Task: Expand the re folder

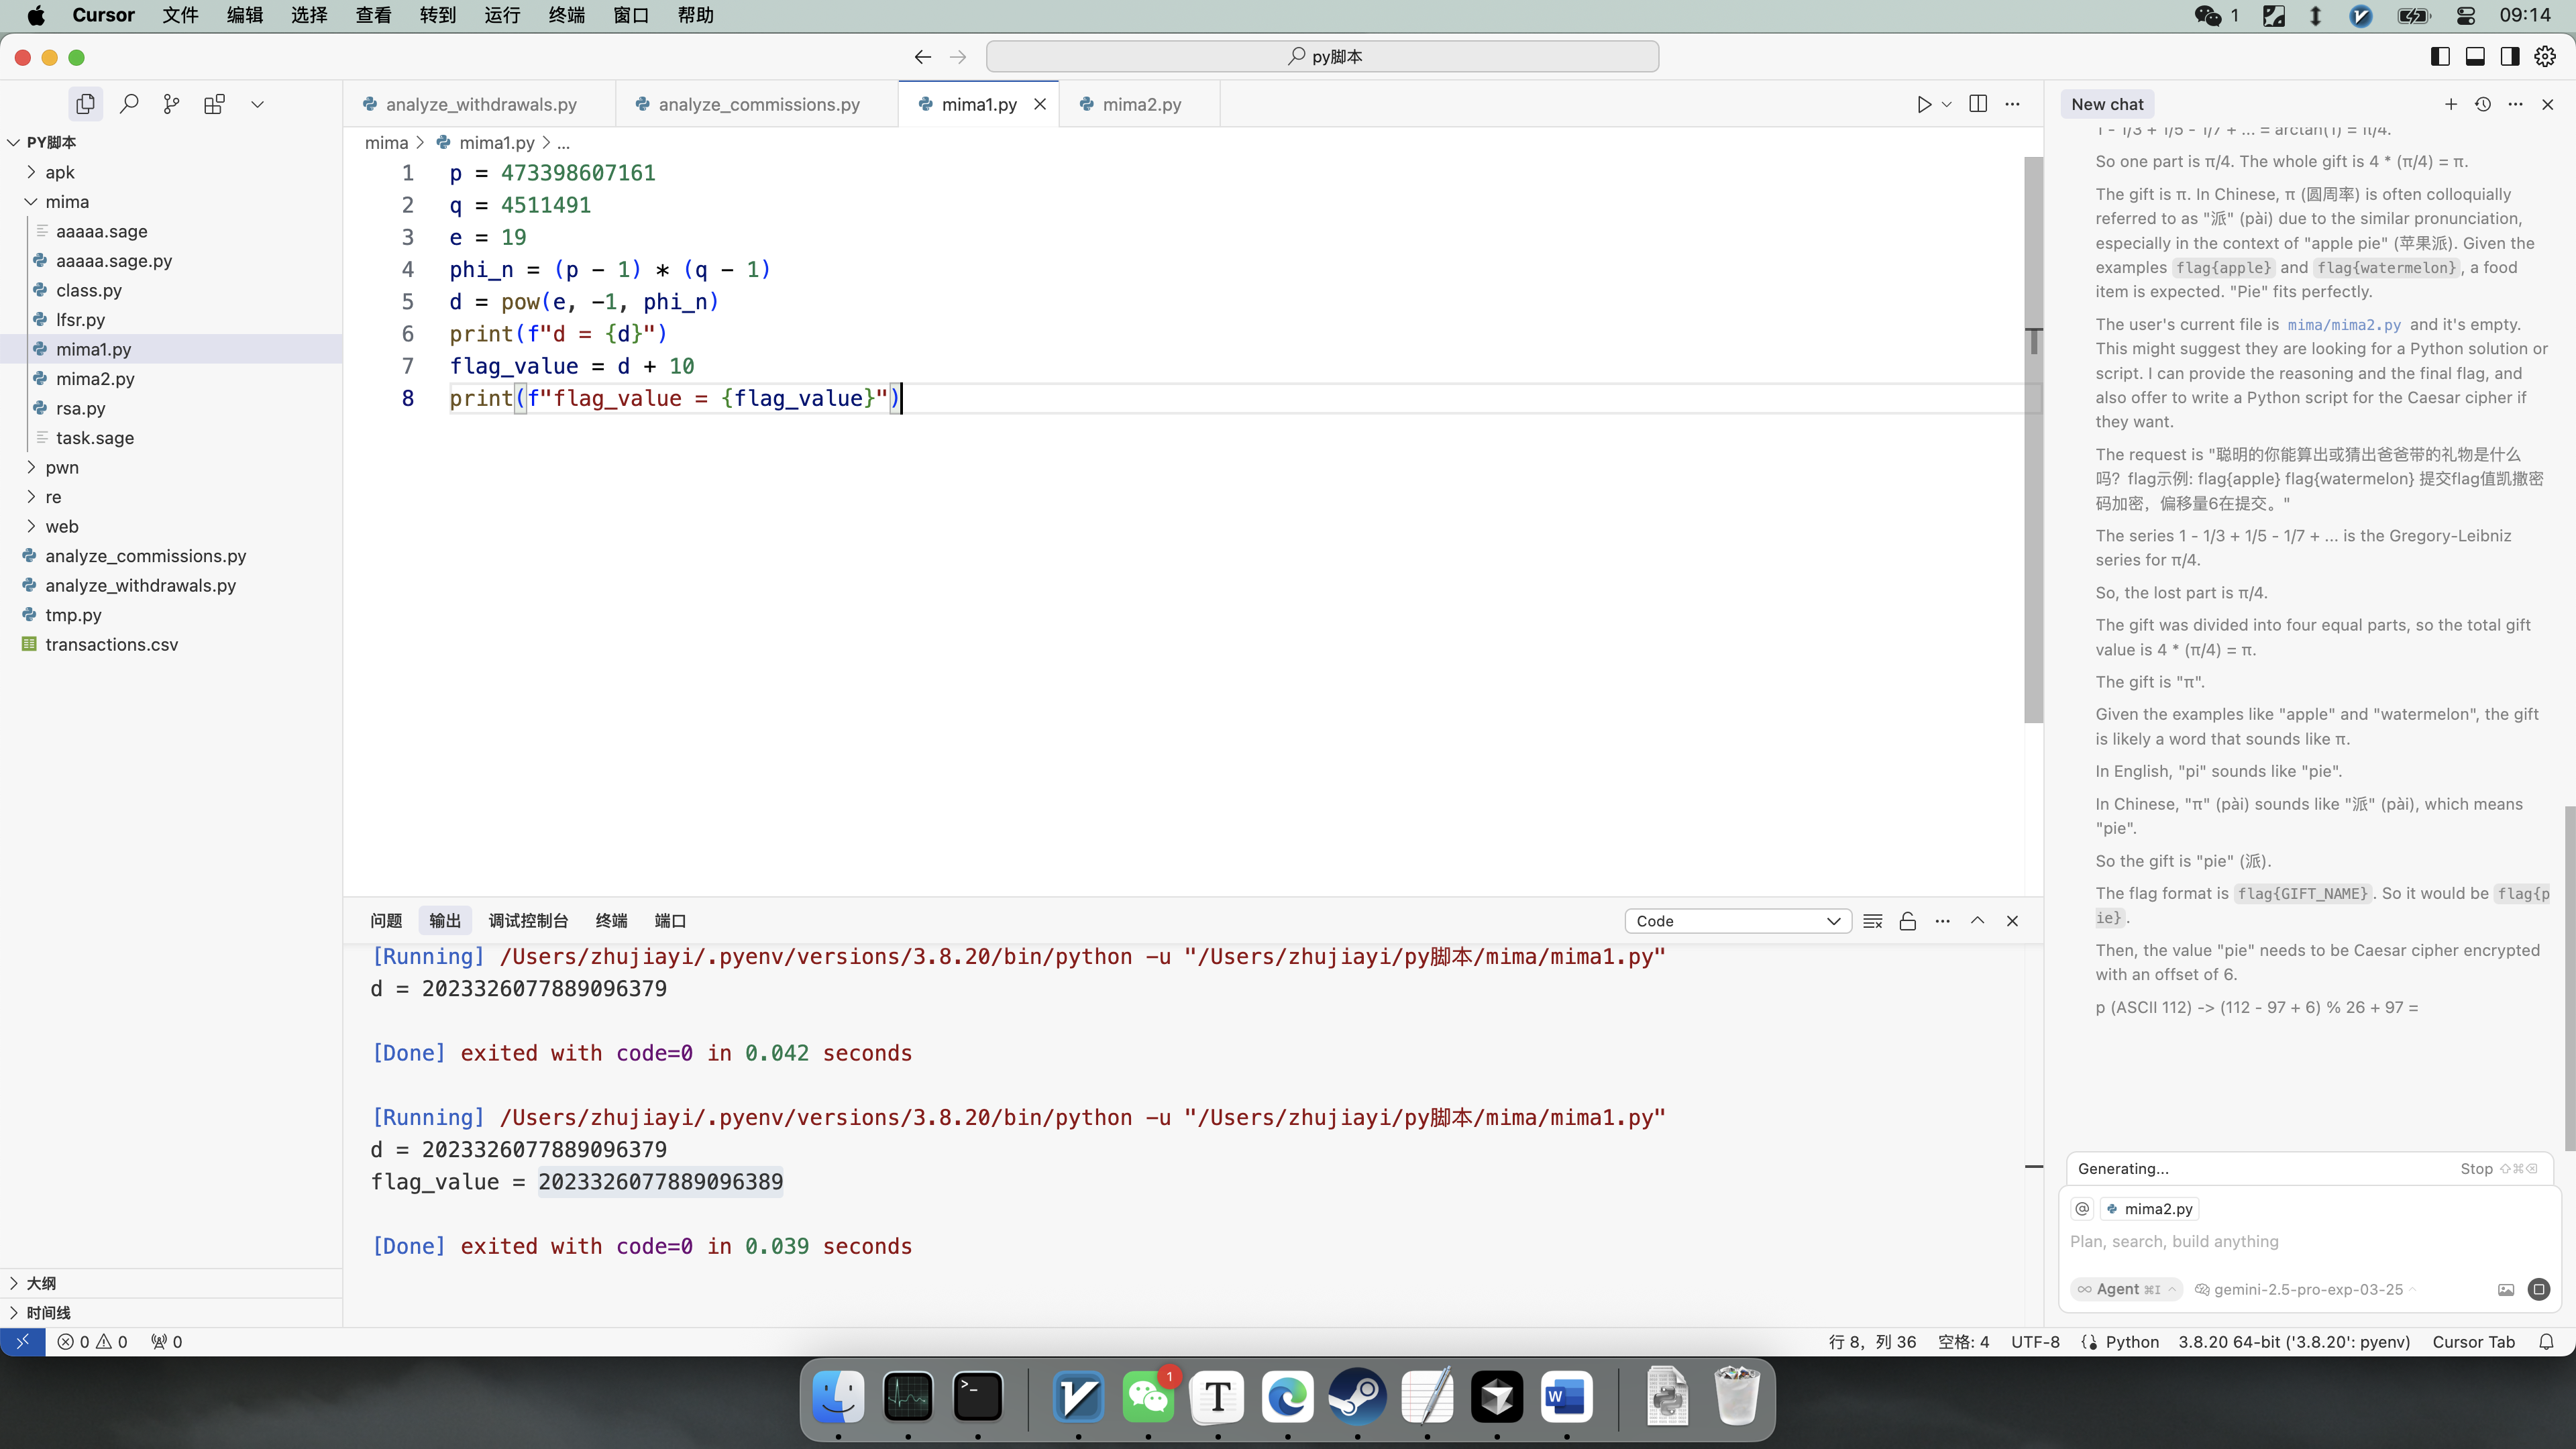Action: [x=53, y=497]
